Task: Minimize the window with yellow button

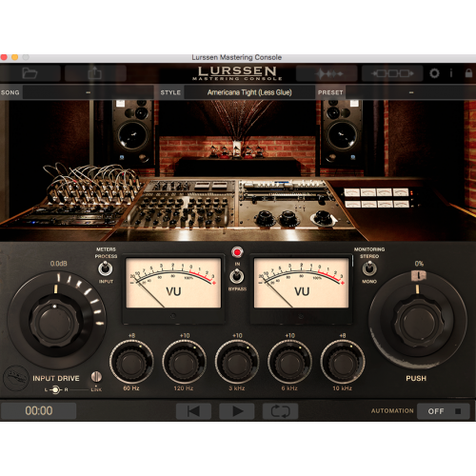Action: 14,57
